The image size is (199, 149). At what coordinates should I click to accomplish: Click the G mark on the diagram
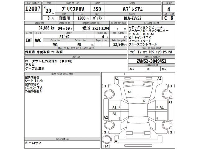pyautogui.click(x=144, y=101)
